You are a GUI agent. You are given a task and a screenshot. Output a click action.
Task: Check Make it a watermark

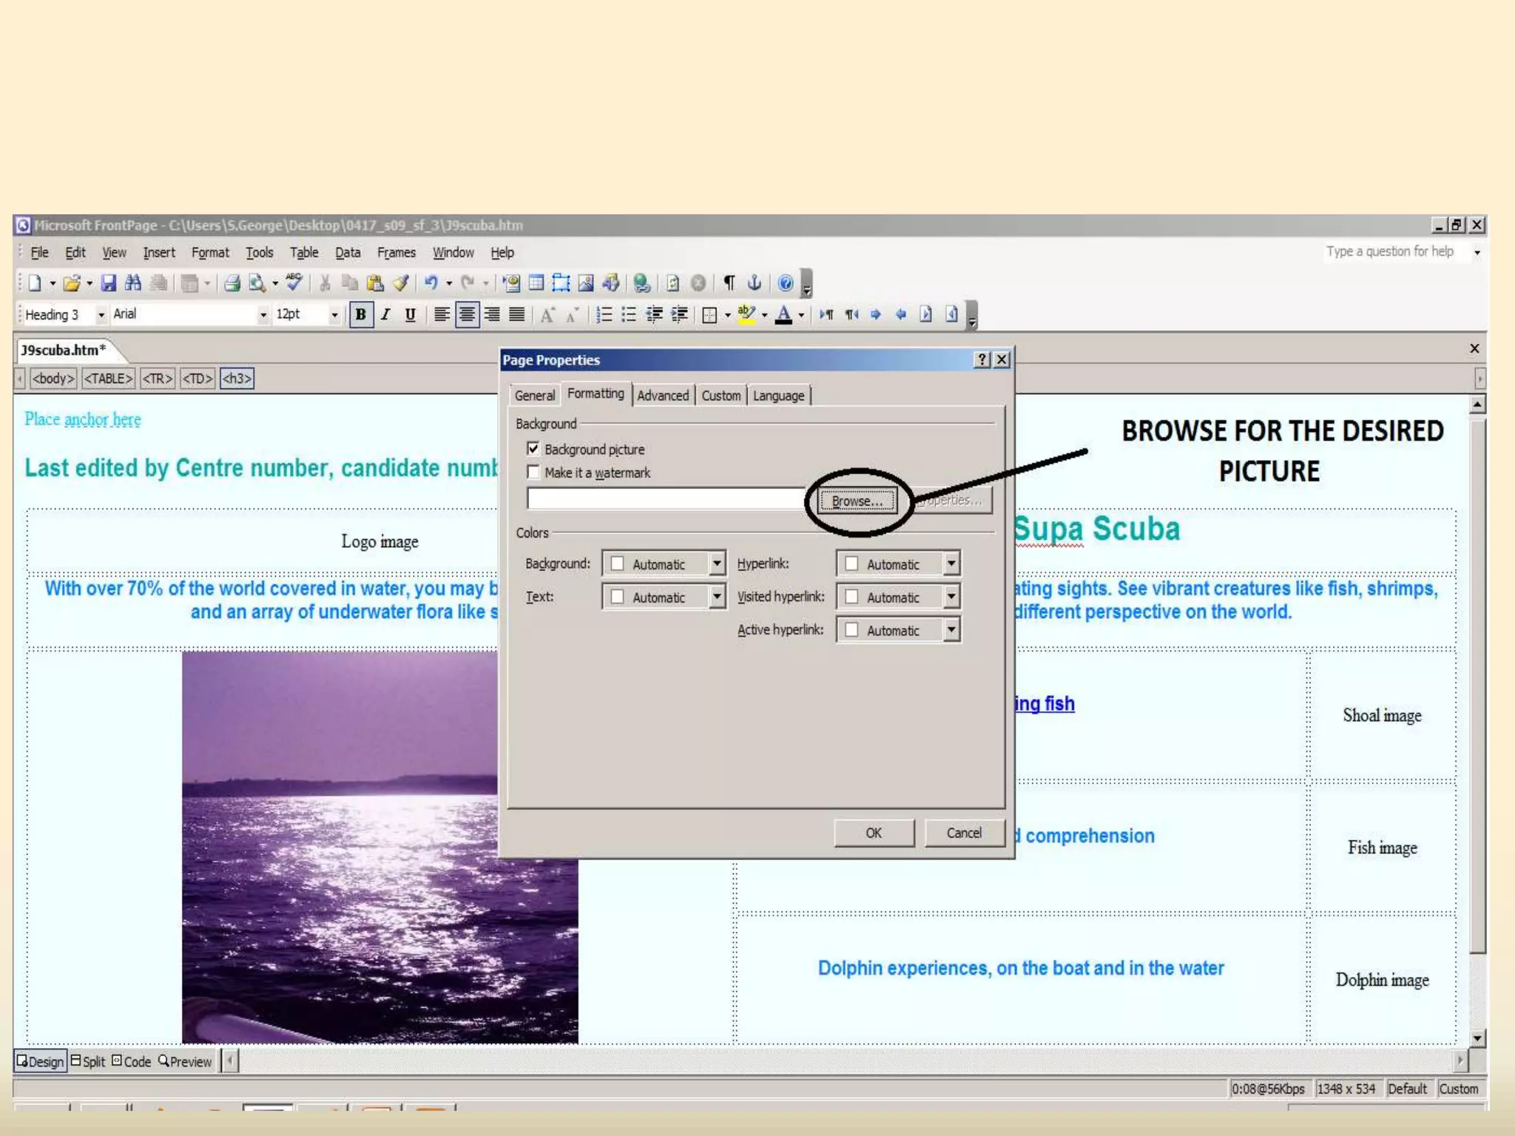pyautogui.click(x=533, y=472)
